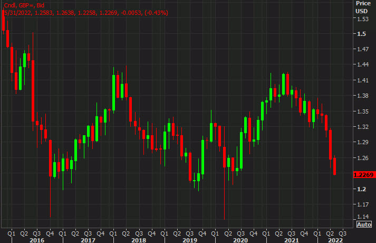This screenshot has height=243, width=376.
Task: Click the 5/31/2022 OHLC data line
Action: point(86,13)
